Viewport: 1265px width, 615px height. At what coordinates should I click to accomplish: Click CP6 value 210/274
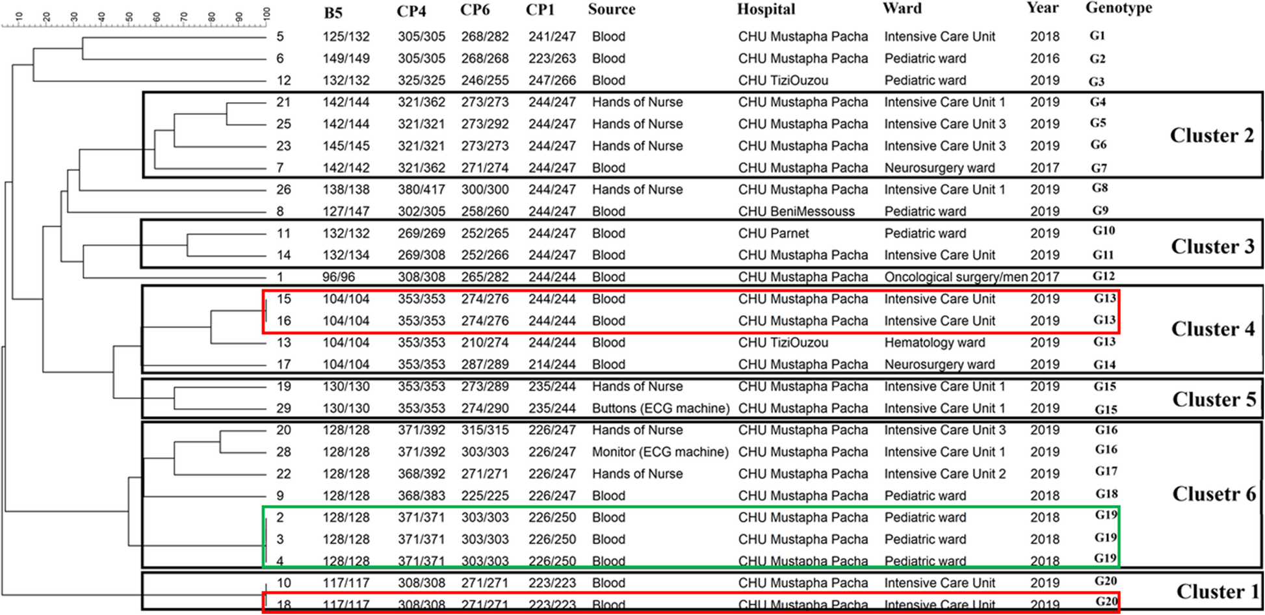485,343
